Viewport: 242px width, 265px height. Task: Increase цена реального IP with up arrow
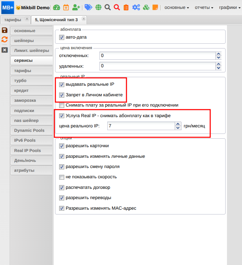[x=178, y=124]
